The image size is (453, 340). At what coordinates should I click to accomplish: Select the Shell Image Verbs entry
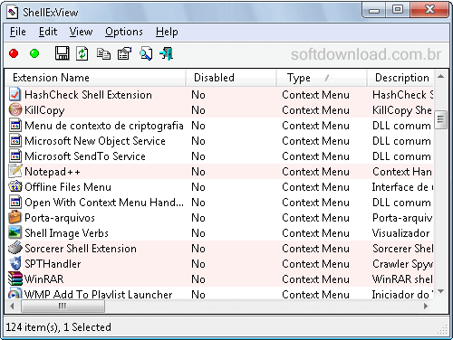(66, 233)
